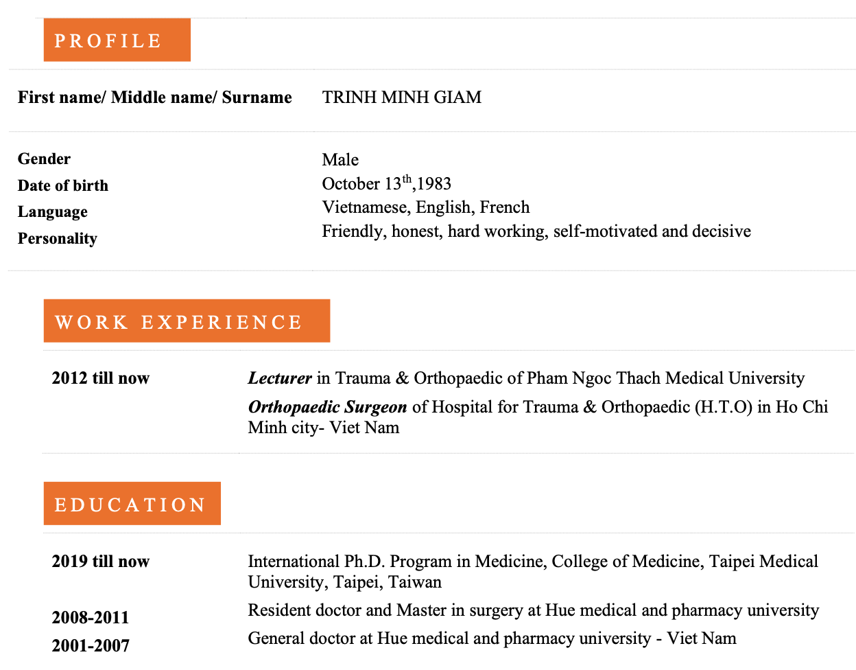Click the 2008-2011 date entry
This screenshot has width=856, height=670.
click(x=91, y=618)
